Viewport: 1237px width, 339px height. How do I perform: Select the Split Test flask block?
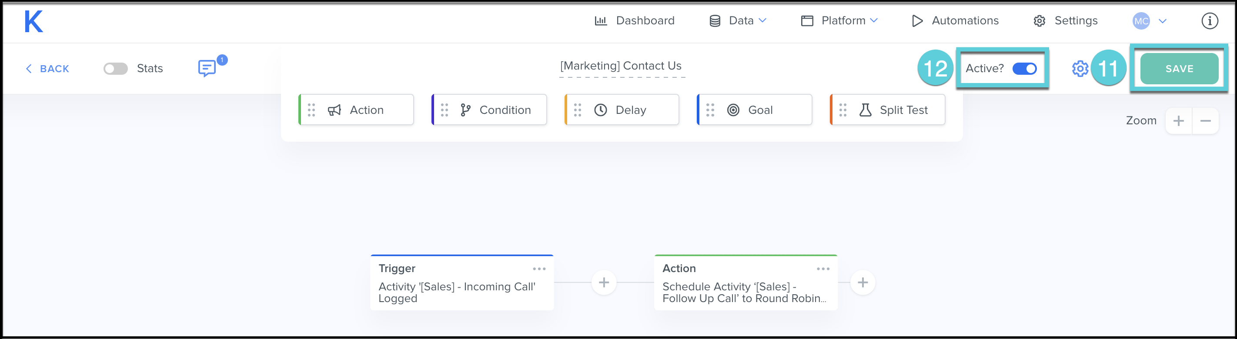coord(887,110)
